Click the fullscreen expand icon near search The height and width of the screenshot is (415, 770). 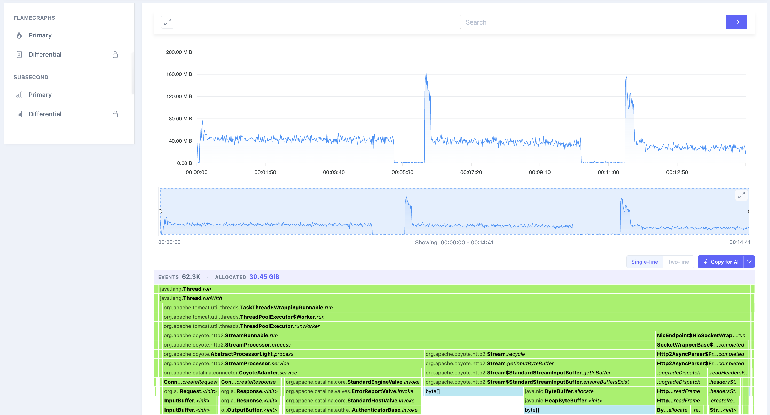coord(168,22)
